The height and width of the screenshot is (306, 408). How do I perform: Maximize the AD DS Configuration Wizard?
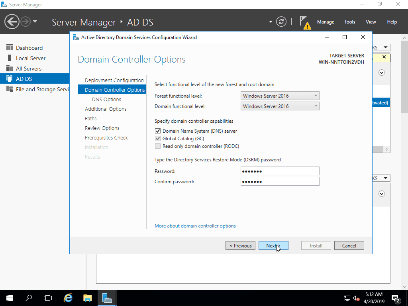click(x=345, y=37)
